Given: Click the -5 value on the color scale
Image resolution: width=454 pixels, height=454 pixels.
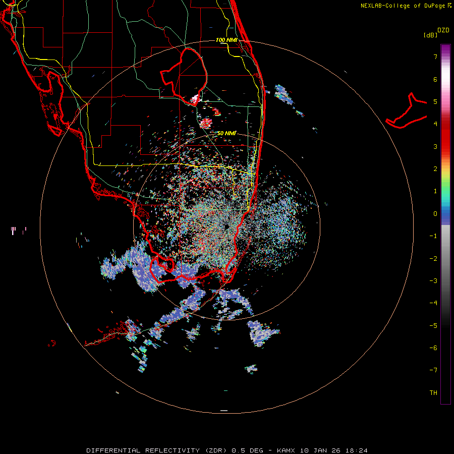Looking at the screenshot, I should click(433, 326).
